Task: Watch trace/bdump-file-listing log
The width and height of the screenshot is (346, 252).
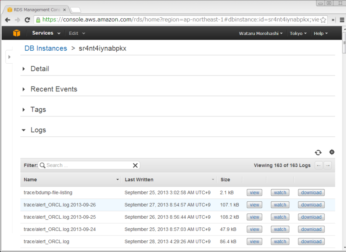Action: pos(280,193)
